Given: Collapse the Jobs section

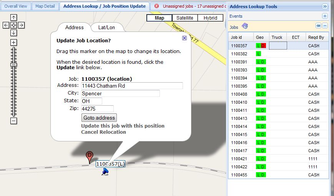Looking at the screenshot, I should click(325, 26).
